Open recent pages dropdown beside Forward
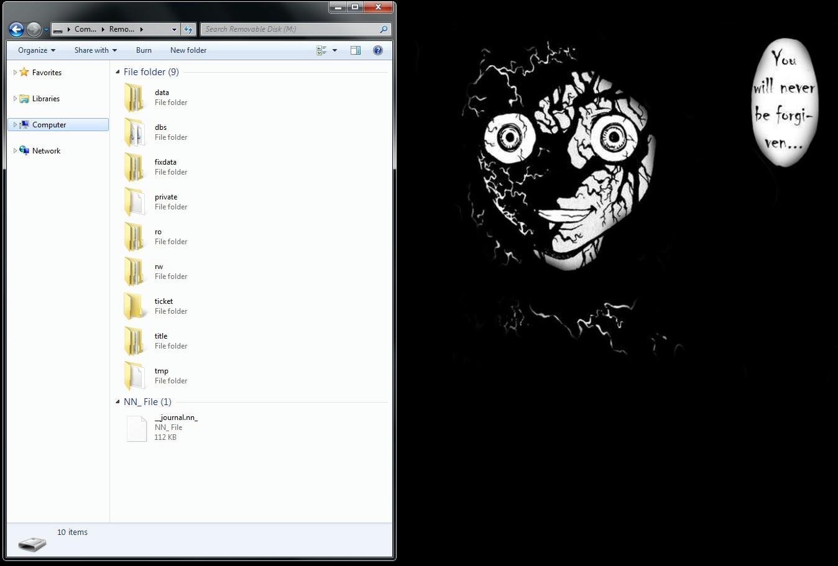Image resolution: width=838 pixels, height=566 pixels. (x=46, y=30)
